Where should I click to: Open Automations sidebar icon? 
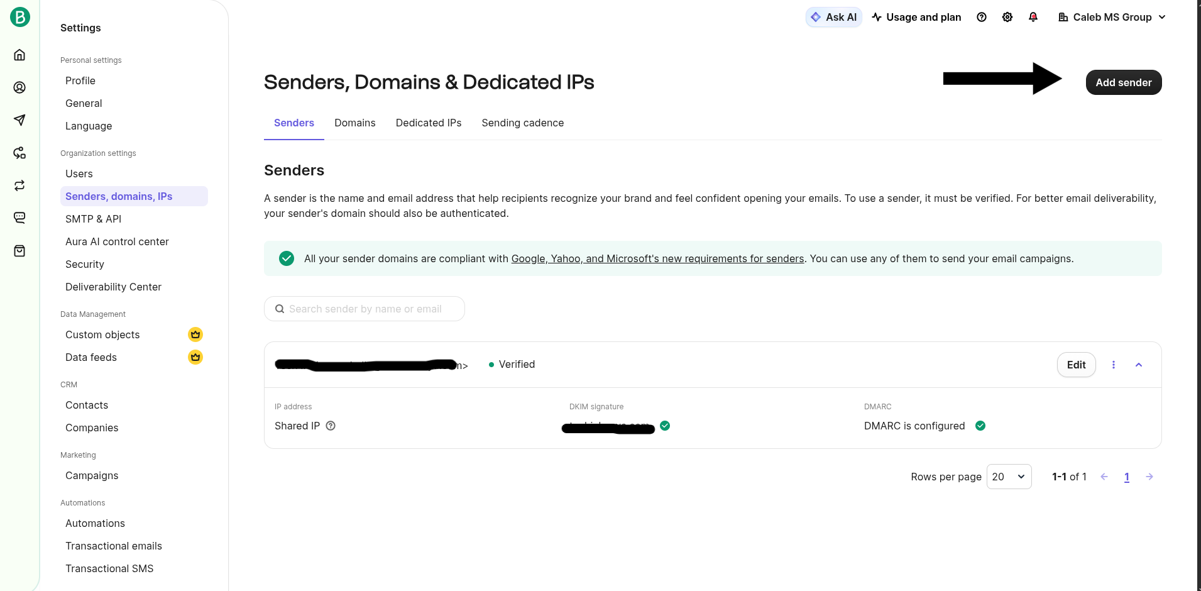click(19, 153)
